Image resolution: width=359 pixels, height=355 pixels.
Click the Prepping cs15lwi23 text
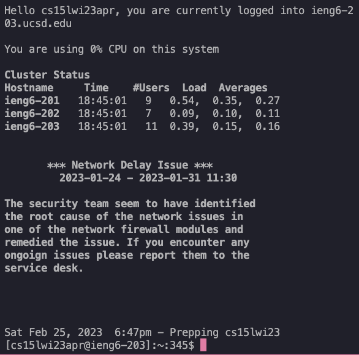[225, 332]
